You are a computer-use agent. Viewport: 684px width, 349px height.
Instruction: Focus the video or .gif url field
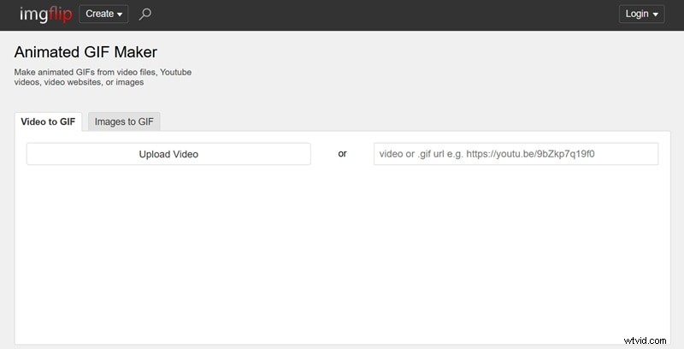point(516,154)
